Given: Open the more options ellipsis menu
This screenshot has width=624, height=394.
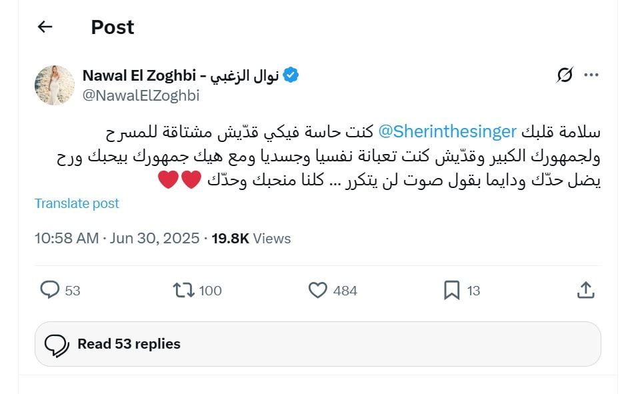Looking at the screenshot, I should coord(591,75).
